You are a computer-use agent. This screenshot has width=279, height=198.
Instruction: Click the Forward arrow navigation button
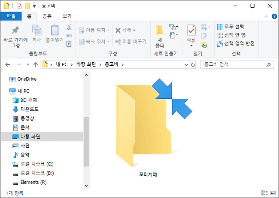point(19,64)
